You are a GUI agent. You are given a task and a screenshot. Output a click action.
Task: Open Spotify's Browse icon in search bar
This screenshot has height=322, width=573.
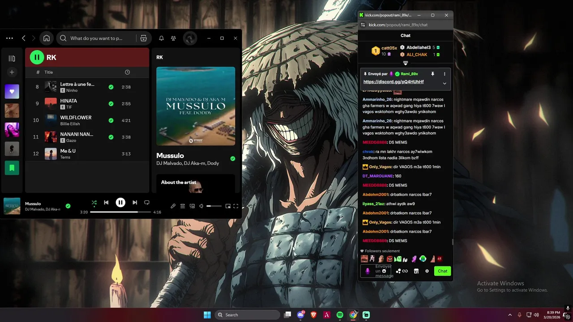click(x=143, y=38)
